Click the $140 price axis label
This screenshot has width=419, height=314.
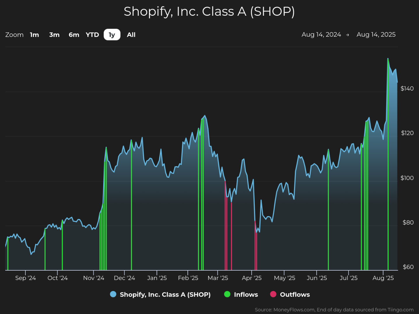coord(407,89)
